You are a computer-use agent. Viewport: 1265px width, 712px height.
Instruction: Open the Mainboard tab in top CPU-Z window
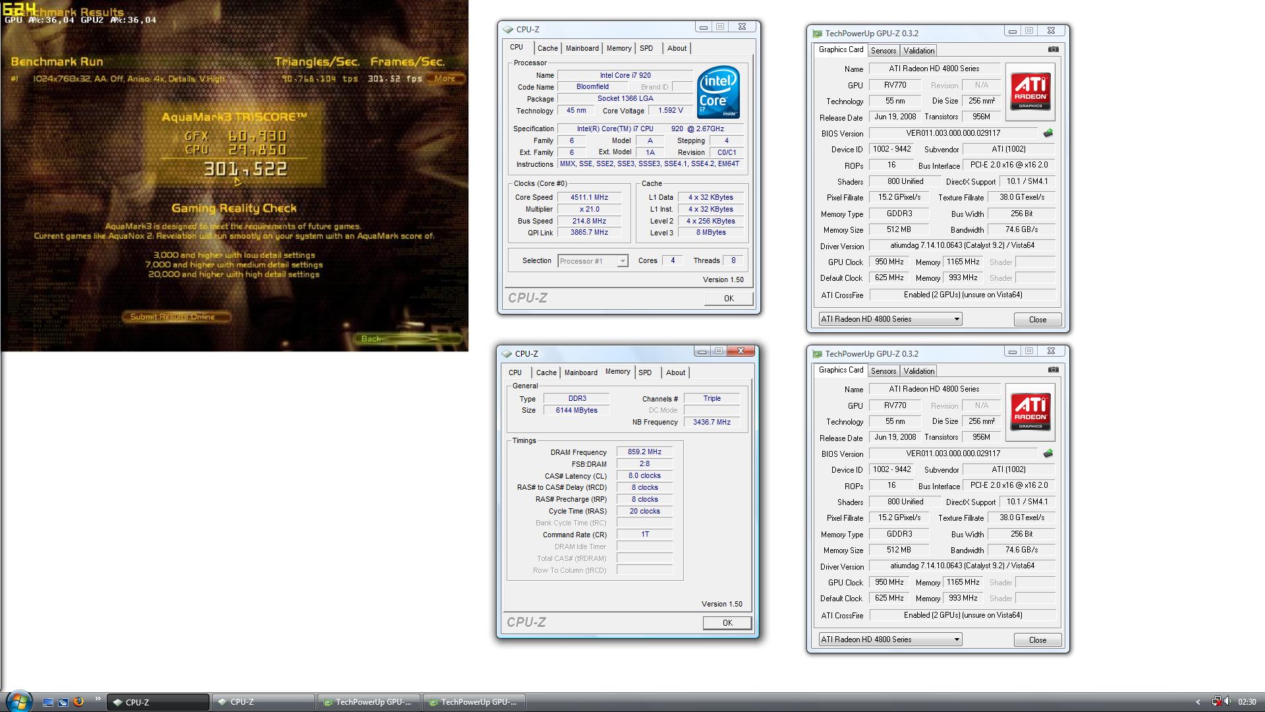pyautogui.click(x=582, y=48)
